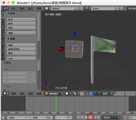Click the blue Z-axis manipulator arrow
The width and height of the screenshot is (136, 120).
[x=75, y=33]
